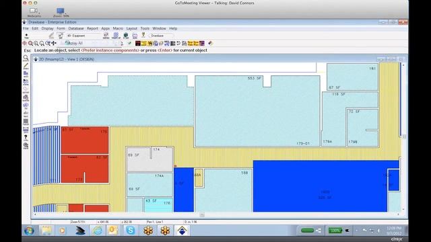Open Outlook from the taskbar
Image resolution: width=431 pixels, height=242 pixels.
113,231
